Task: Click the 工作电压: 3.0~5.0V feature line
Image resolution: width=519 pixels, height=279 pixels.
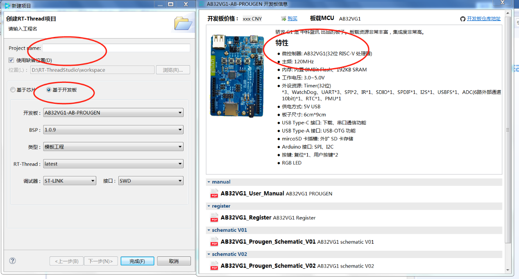Action: (x=303, y=78)
